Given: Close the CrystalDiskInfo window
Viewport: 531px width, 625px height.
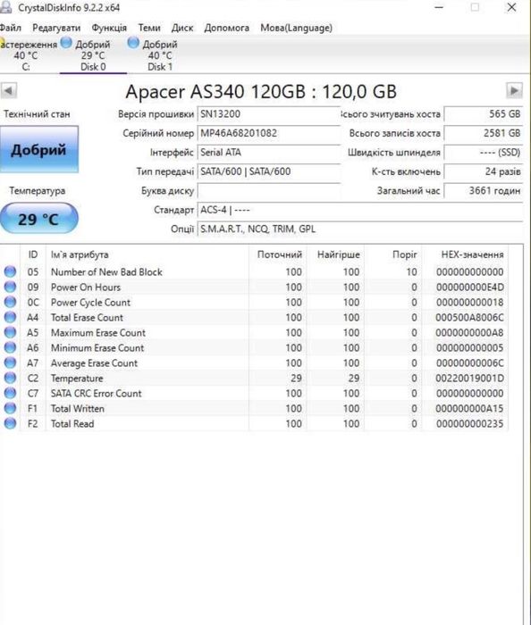Looking at the screenshot, I should [511, 7].
